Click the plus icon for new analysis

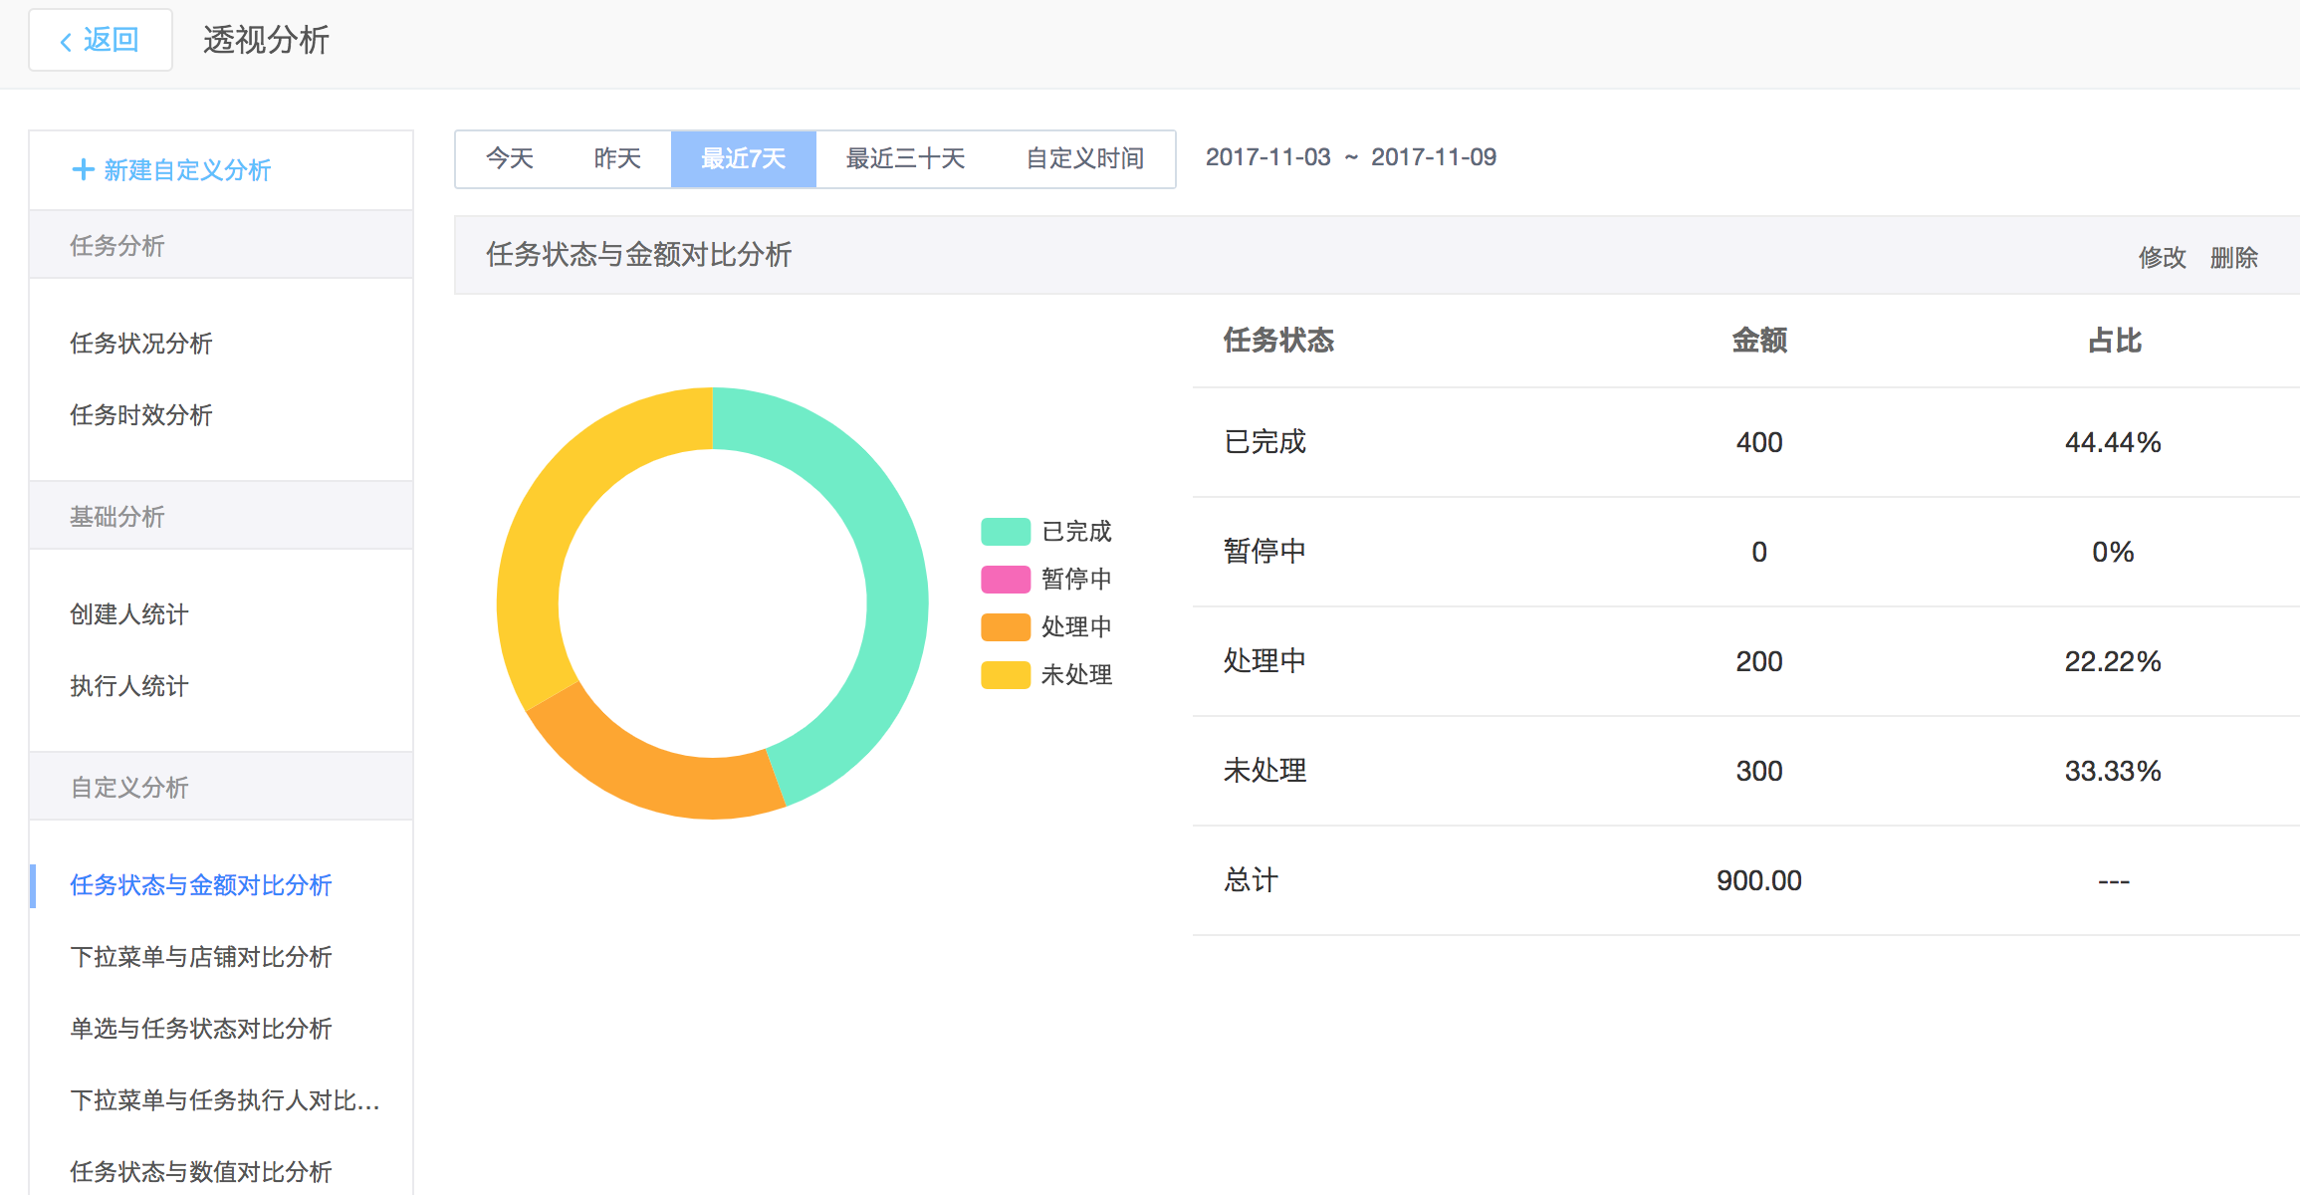point(84,169)
